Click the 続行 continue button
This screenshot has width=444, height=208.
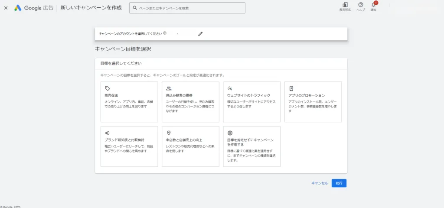(x=339, y=183)
